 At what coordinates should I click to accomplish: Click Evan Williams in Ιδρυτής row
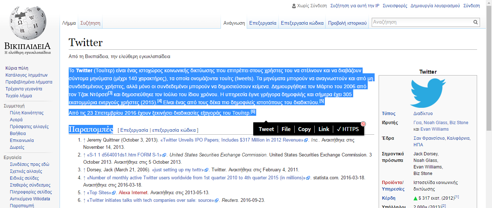click(435, 129)
